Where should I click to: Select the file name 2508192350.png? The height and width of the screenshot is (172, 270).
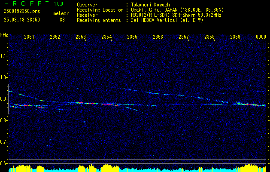coord(22,12)
